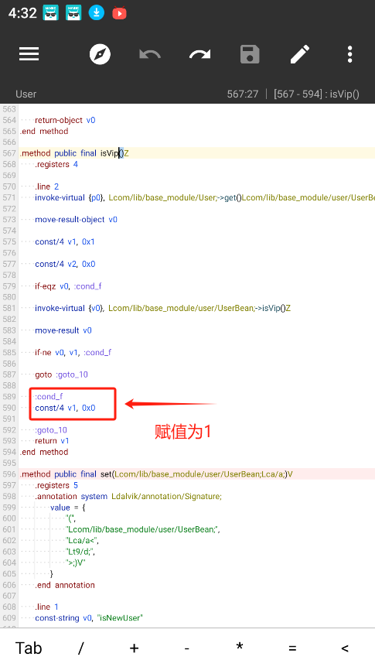Place cursor on value = { line
The width and height of the screenshot is (375, 667).
(x=67, y=508)
